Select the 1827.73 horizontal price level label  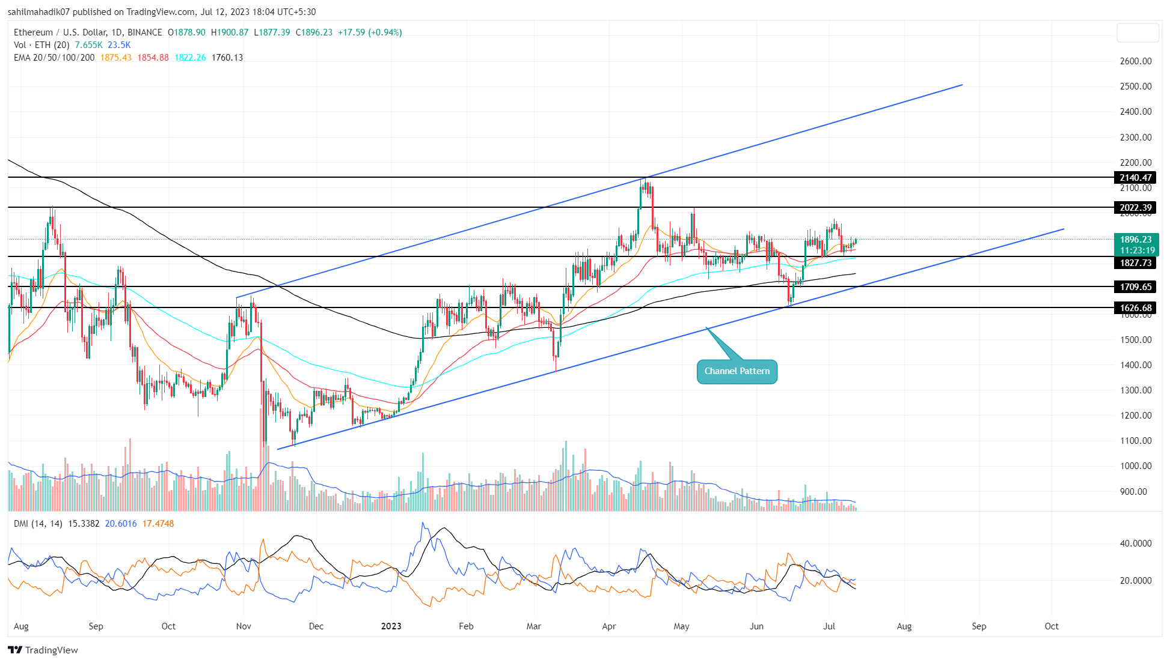click(x=1135, y=262)
